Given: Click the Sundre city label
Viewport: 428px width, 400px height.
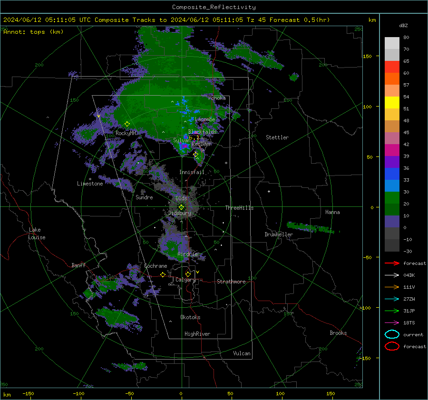Looking at the screenshot, I should pyautogui.click(x=144, y=197).
